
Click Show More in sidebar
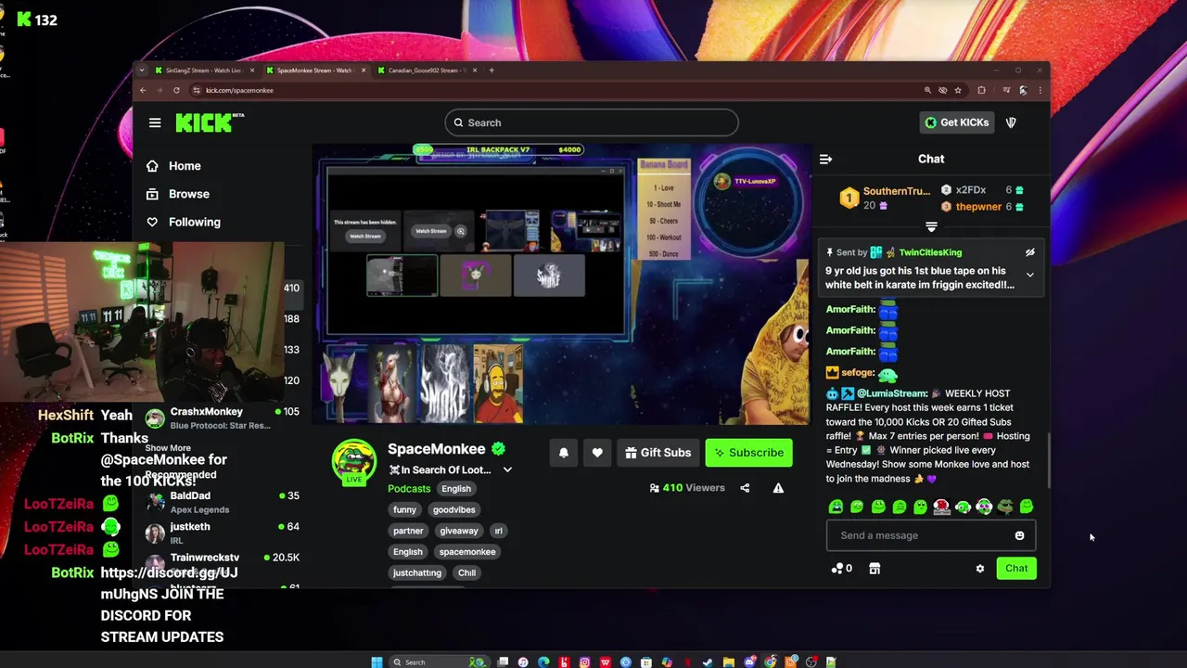tap(168, 448)
